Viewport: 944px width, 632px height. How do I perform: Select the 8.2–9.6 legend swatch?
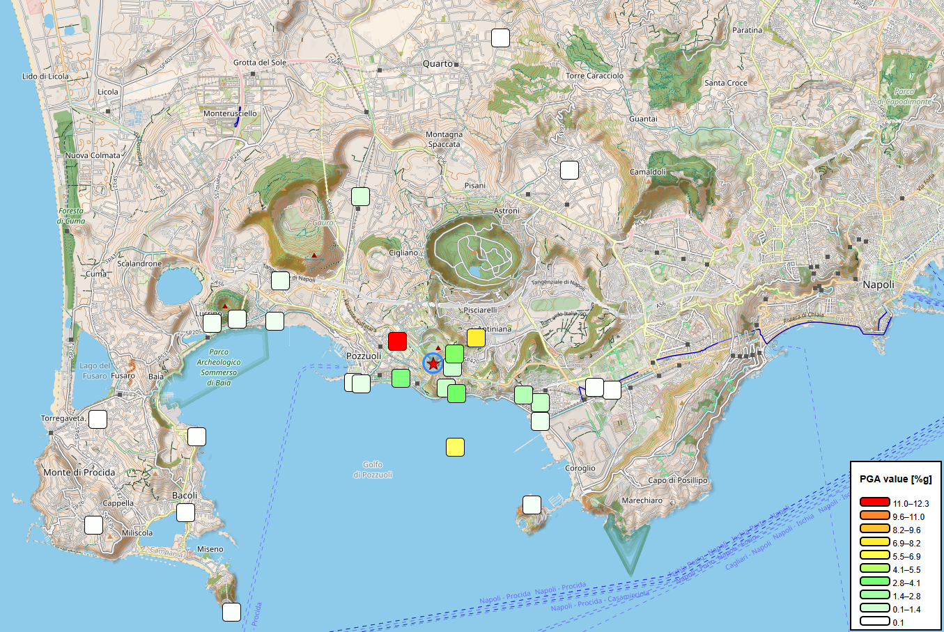point(875,529)
